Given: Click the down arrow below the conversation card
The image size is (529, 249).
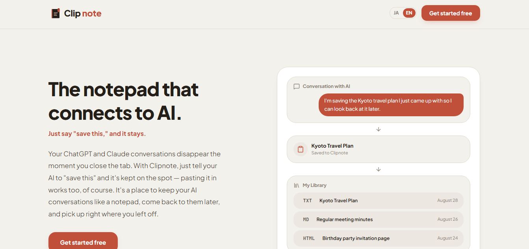Looking at the screenshot, I should pyautogui.click(x=379, y=129).
